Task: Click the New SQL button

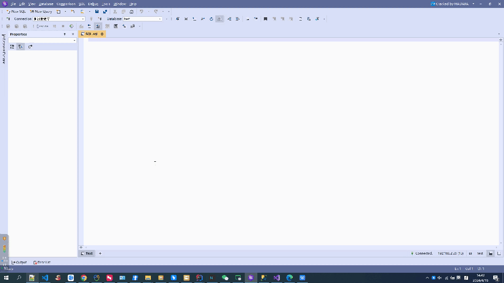Action: 16,11
